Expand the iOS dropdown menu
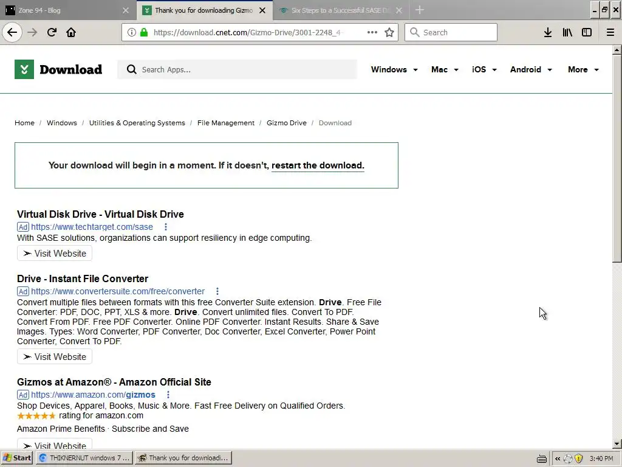The width and height of the screenshot is (622, 467). (484, 69)
